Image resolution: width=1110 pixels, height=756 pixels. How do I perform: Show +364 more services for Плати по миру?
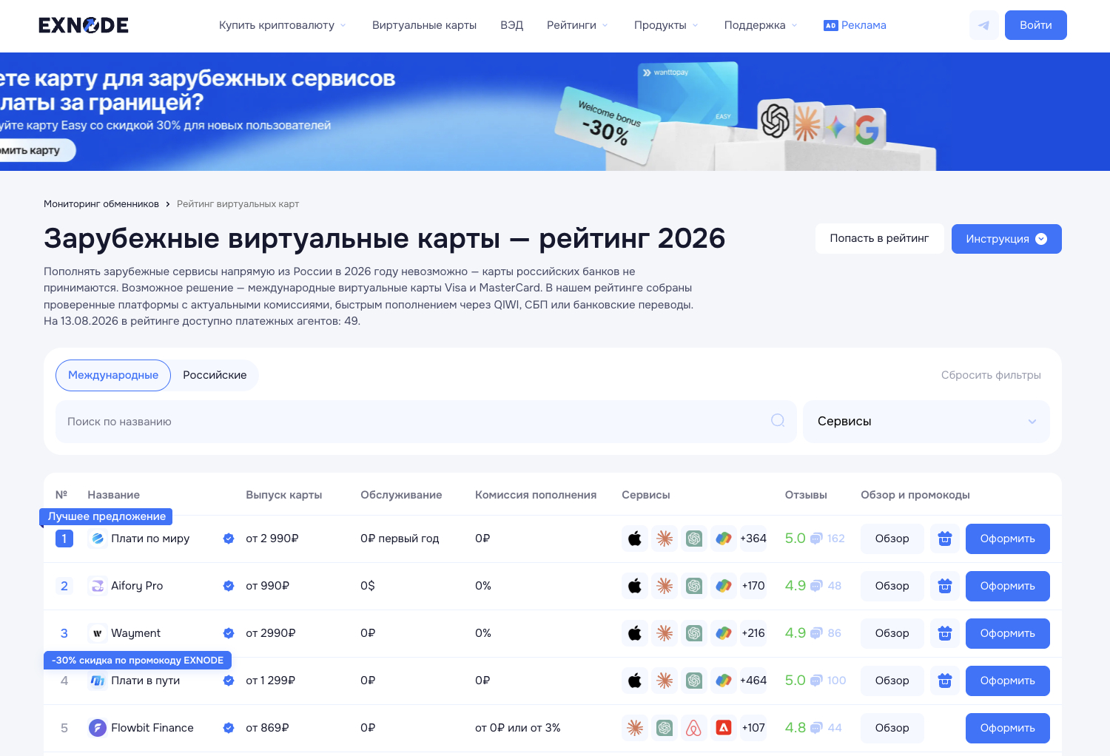tap(753, 539)
